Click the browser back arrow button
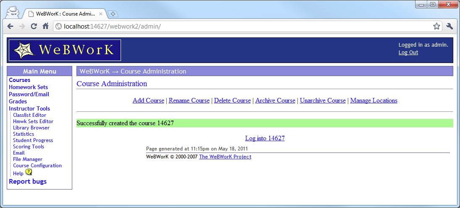The height and width of the screenshot is (208, 460). (11, 26)
